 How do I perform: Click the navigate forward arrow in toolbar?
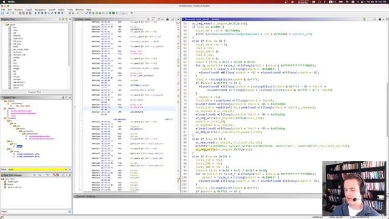(13, 13)
